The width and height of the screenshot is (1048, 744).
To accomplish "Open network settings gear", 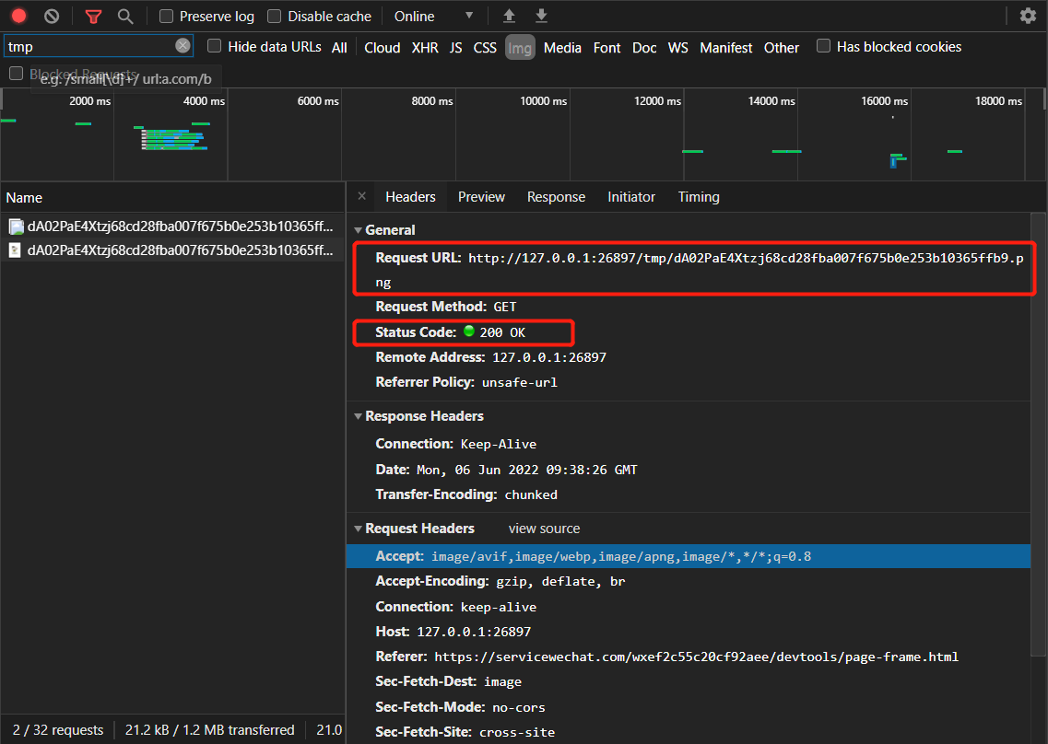I will [1028, 16].
